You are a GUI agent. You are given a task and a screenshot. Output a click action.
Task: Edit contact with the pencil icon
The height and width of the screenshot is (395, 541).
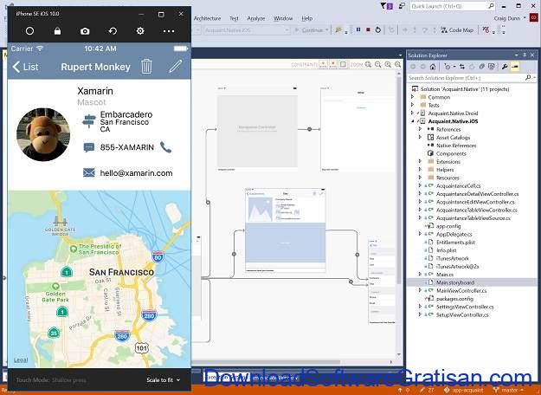[x=175, y=66]
